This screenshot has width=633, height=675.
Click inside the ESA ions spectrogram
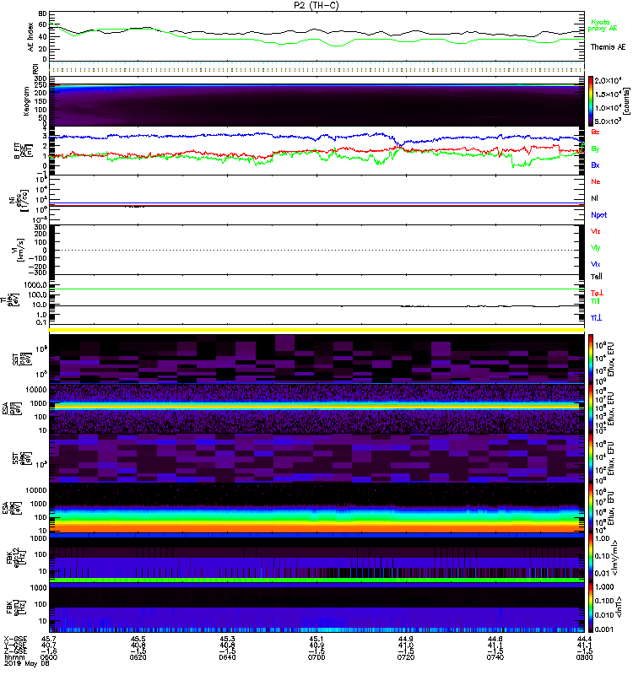316,409
